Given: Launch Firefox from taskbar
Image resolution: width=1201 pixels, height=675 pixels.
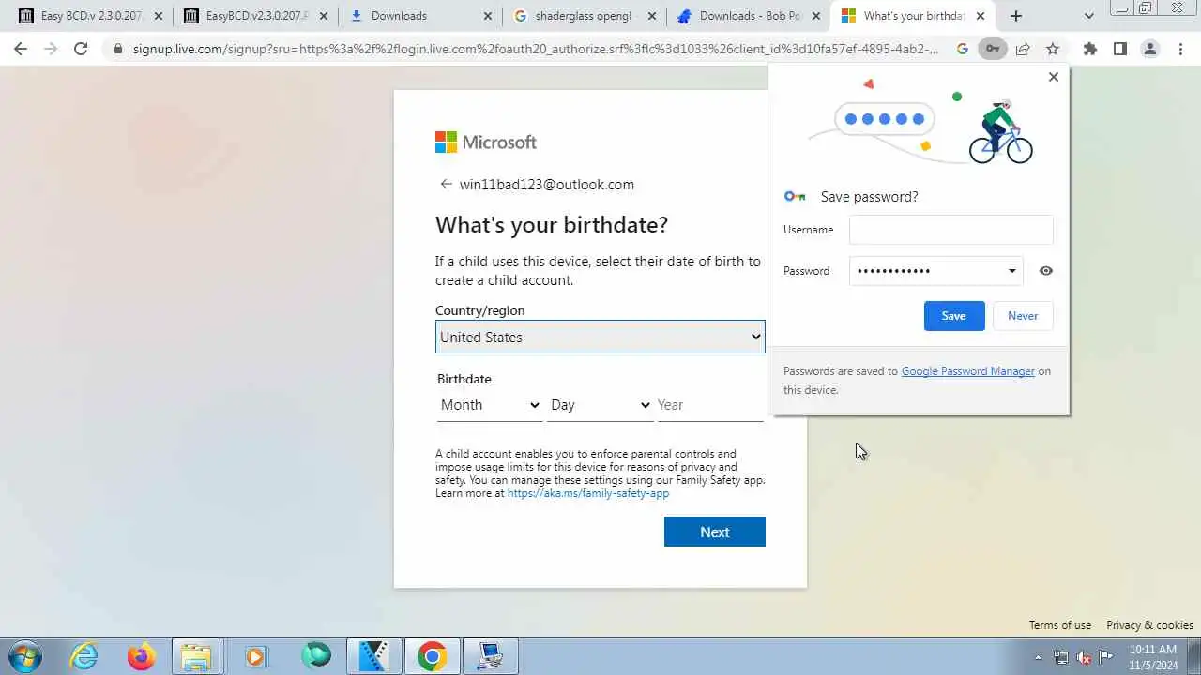Looking at the screenshot, I should coord(142,656).
